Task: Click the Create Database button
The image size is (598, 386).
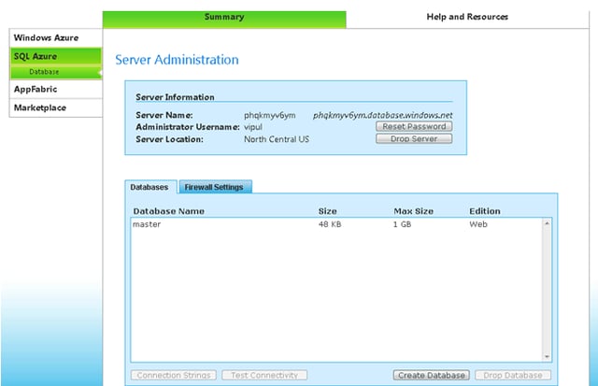Action: click(432, 375)
